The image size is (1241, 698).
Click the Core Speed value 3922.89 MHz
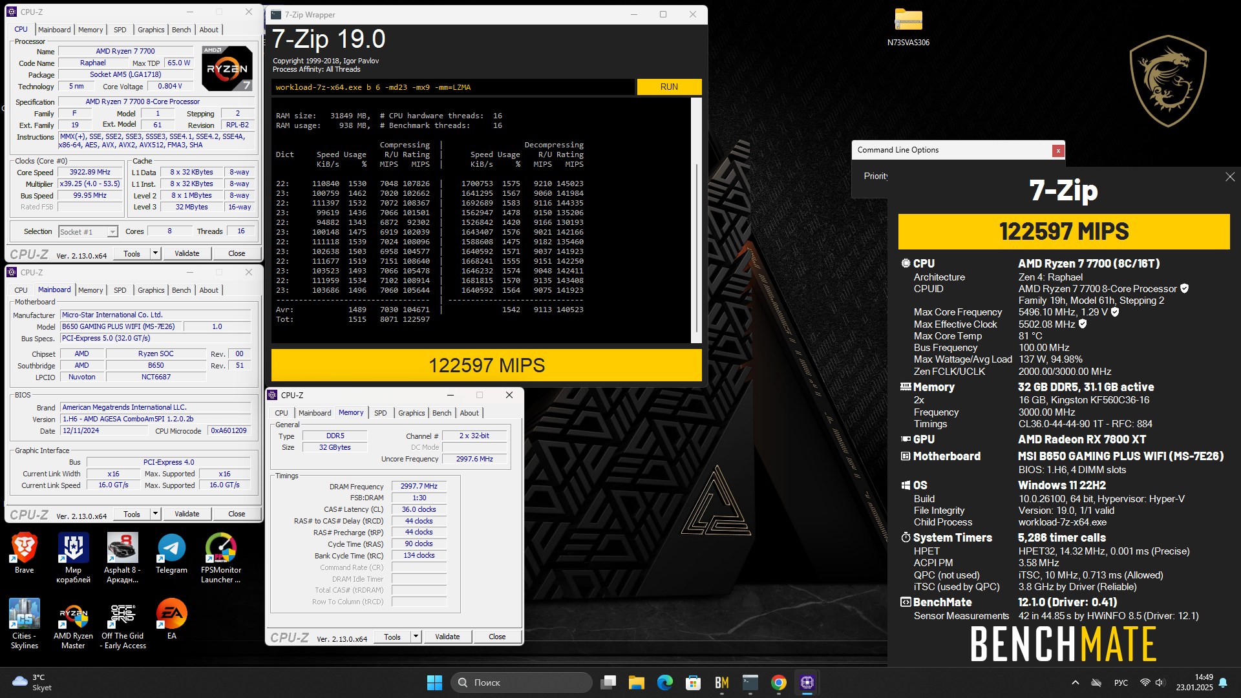90,173
